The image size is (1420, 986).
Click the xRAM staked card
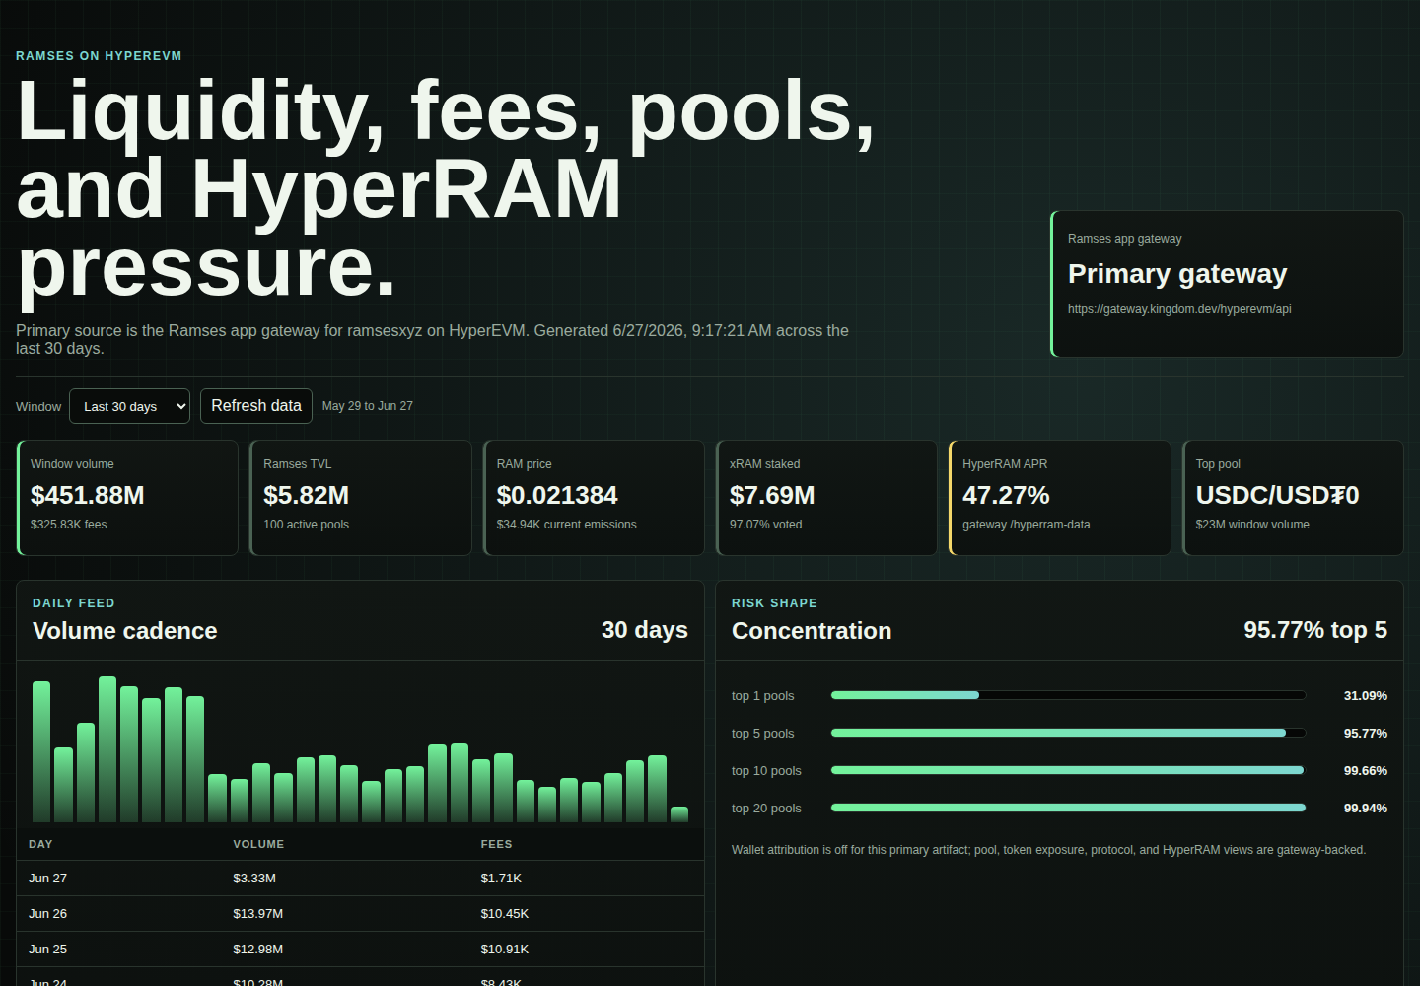coord(826,498)
